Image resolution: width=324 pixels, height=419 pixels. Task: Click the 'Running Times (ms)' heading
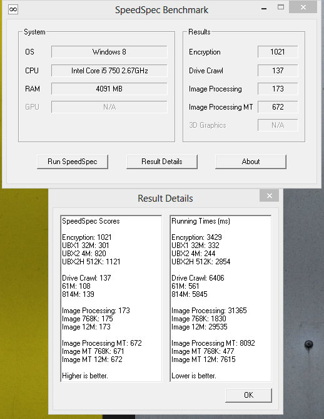[201, 221]
